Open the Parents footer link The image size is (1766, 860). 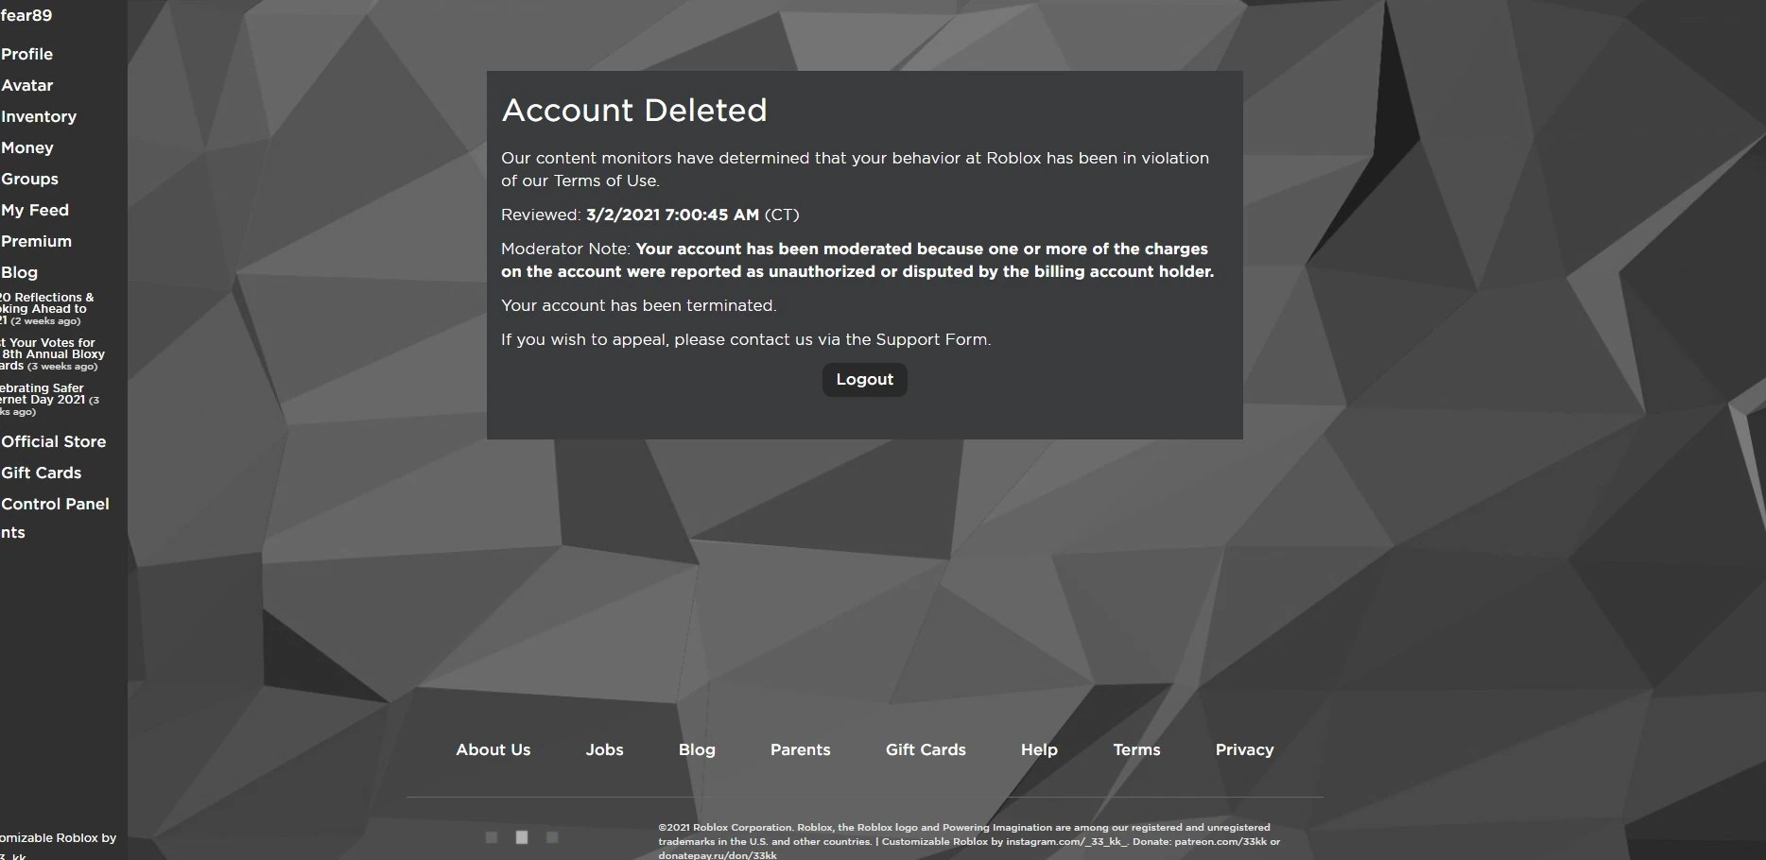click(800, 749)
